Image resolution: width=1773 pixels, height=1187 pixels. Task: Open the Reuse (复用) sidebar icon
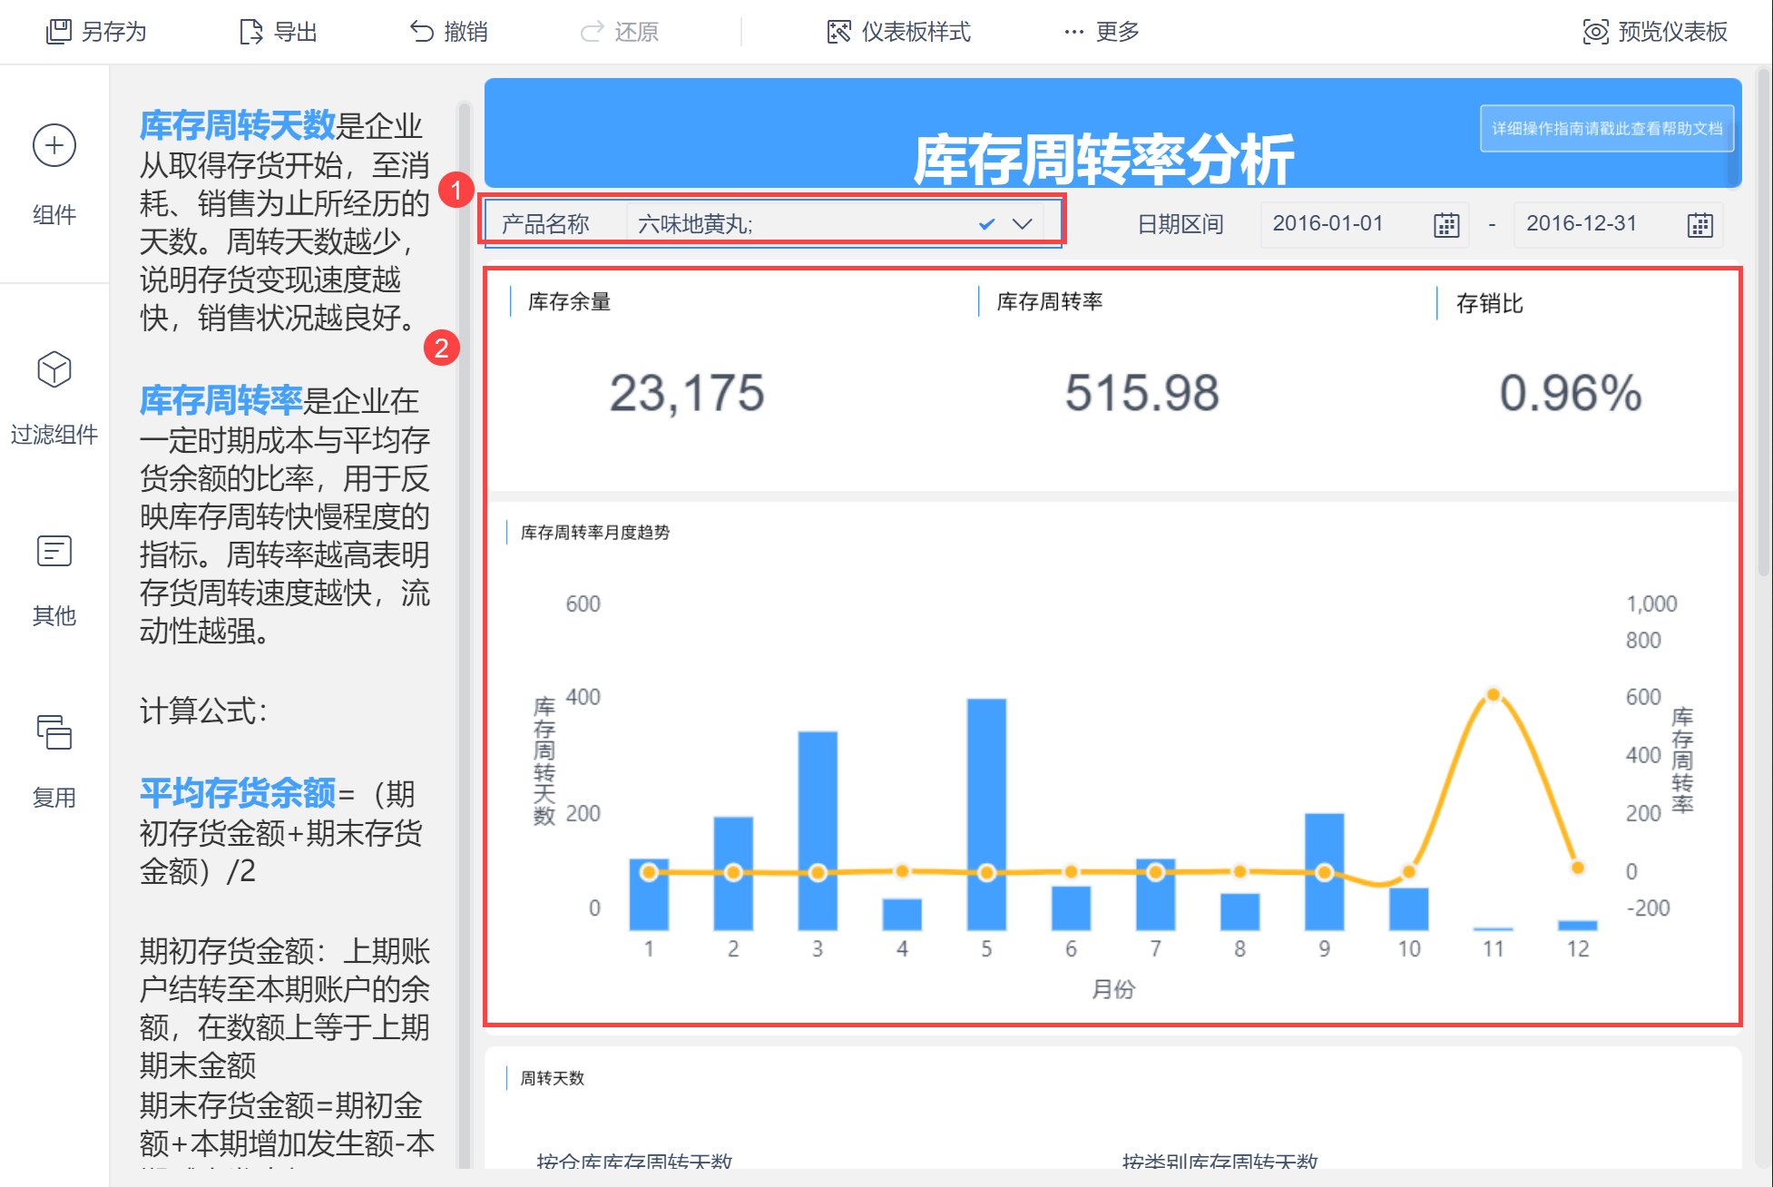click(x=54, y=732)
